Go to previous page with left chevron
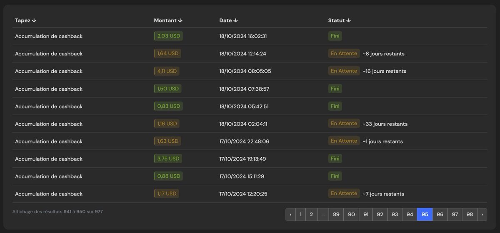This screenshot has width=500, height=233. click(x=290, y=214)
